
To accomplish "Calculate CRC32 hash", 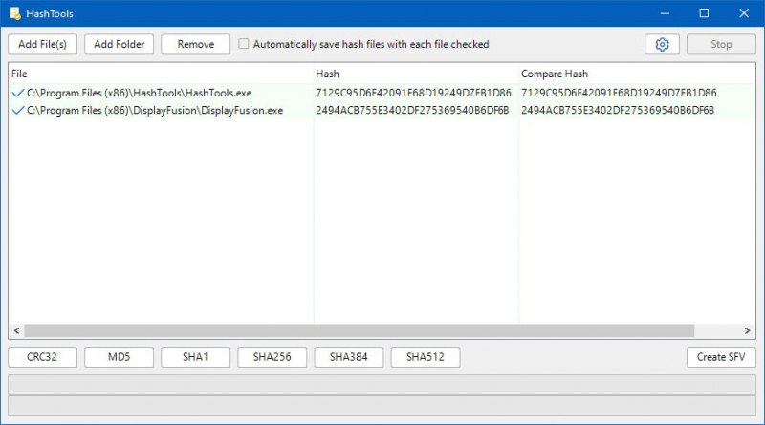I will click(42, 357).
